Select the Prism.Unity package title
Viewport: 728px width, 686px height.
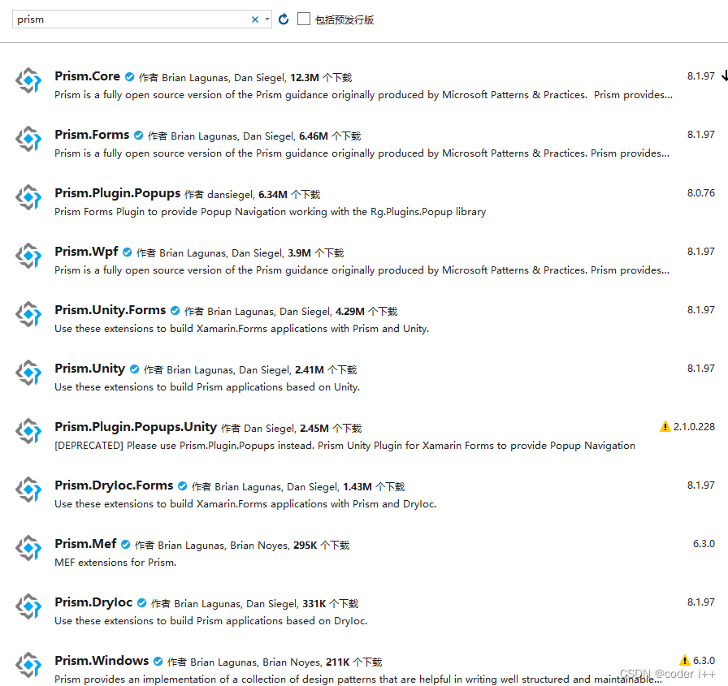[x=90, y=369]
